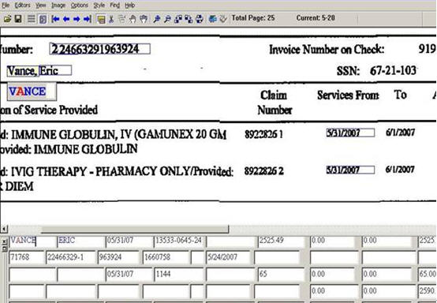Click the zoom in magnifier icon
Screen dimensions: 437x303
pos(157,19)
